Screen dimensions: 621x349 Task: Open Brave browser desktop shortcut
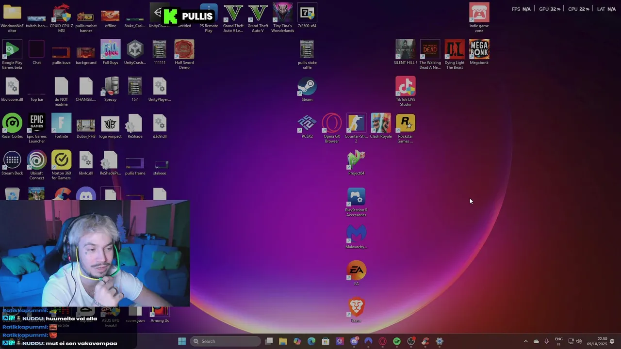356,310
